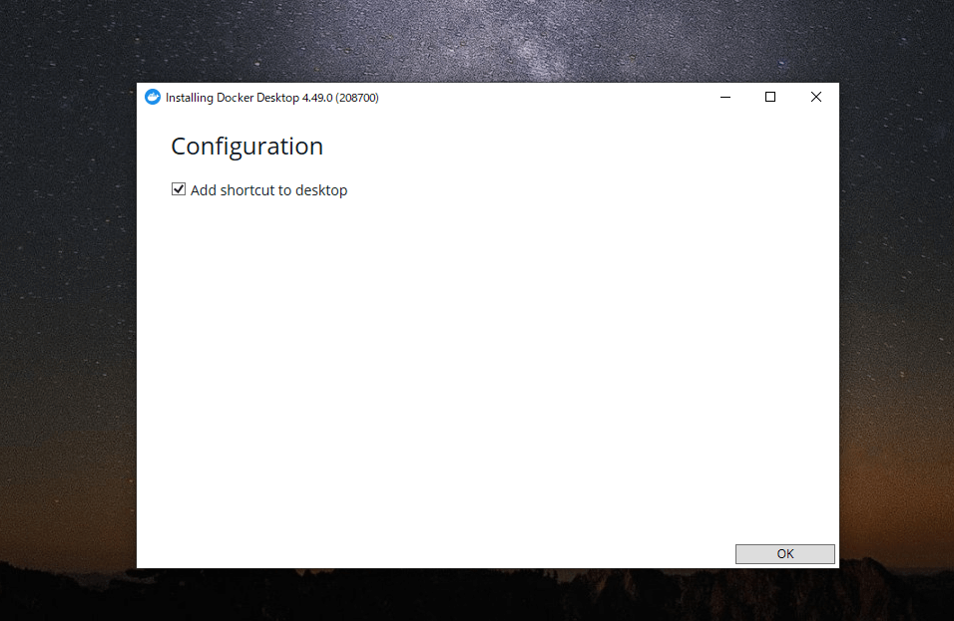Click the Configuration heading
954x621 pixels.
pyautogui.click(x=246, y=147)
